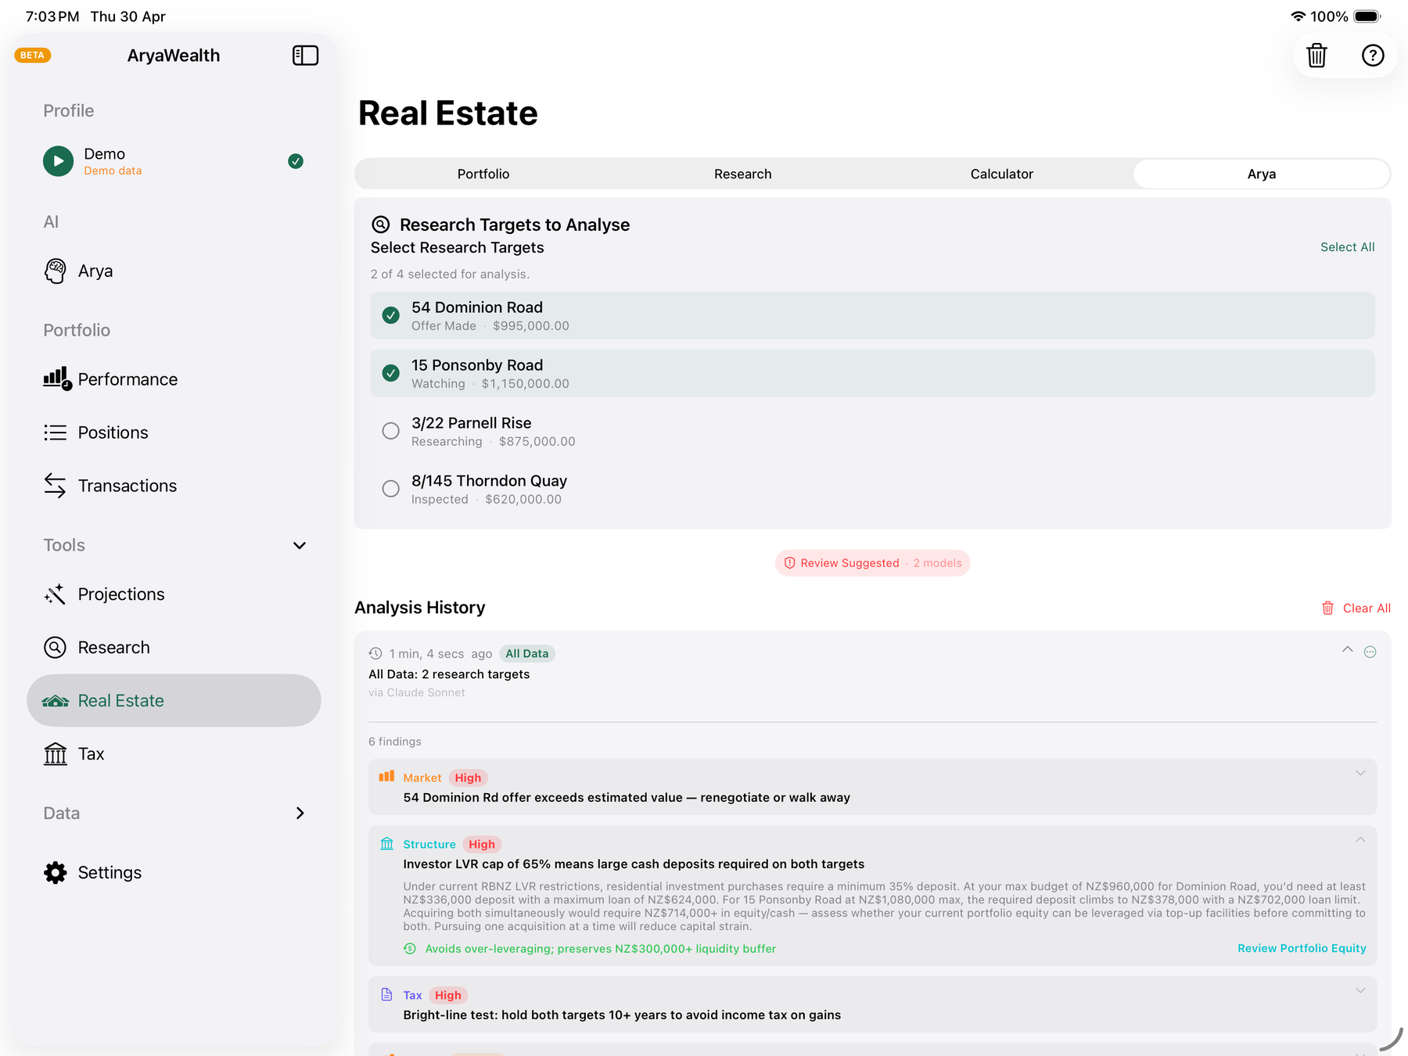This screenshot has height=1056, width=1408.
Task: Click the Settings gear icon
Action: (x=55, y=873)
